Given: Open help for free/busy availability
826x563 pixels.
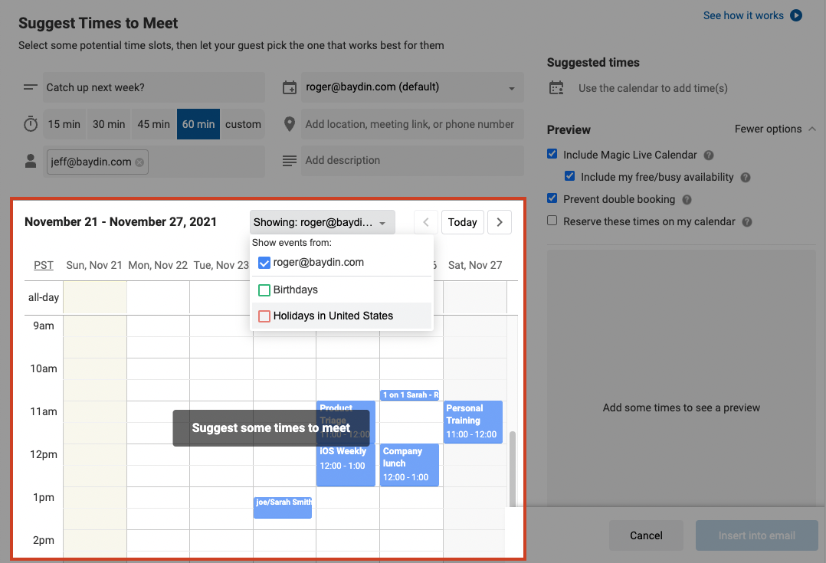Looking at the screenshot, I should tap(746, 178).
